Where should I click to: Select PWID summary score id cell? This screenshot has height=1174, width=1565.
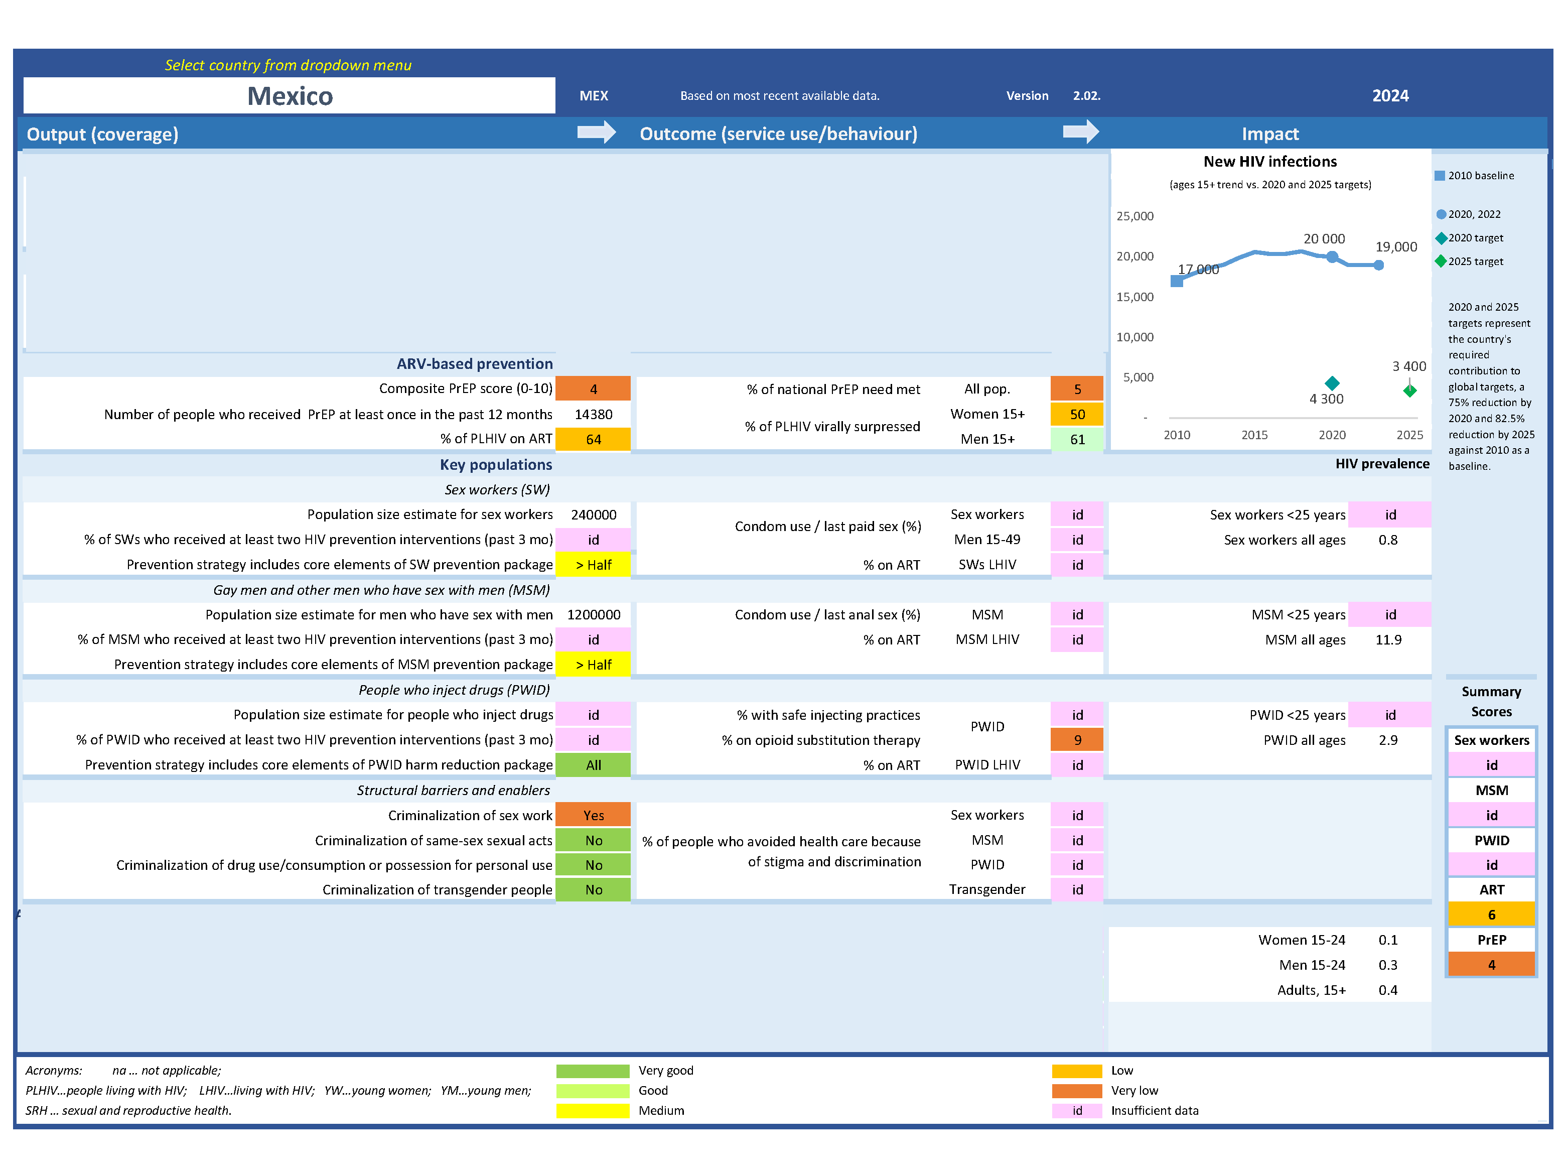click(1491, 865)
